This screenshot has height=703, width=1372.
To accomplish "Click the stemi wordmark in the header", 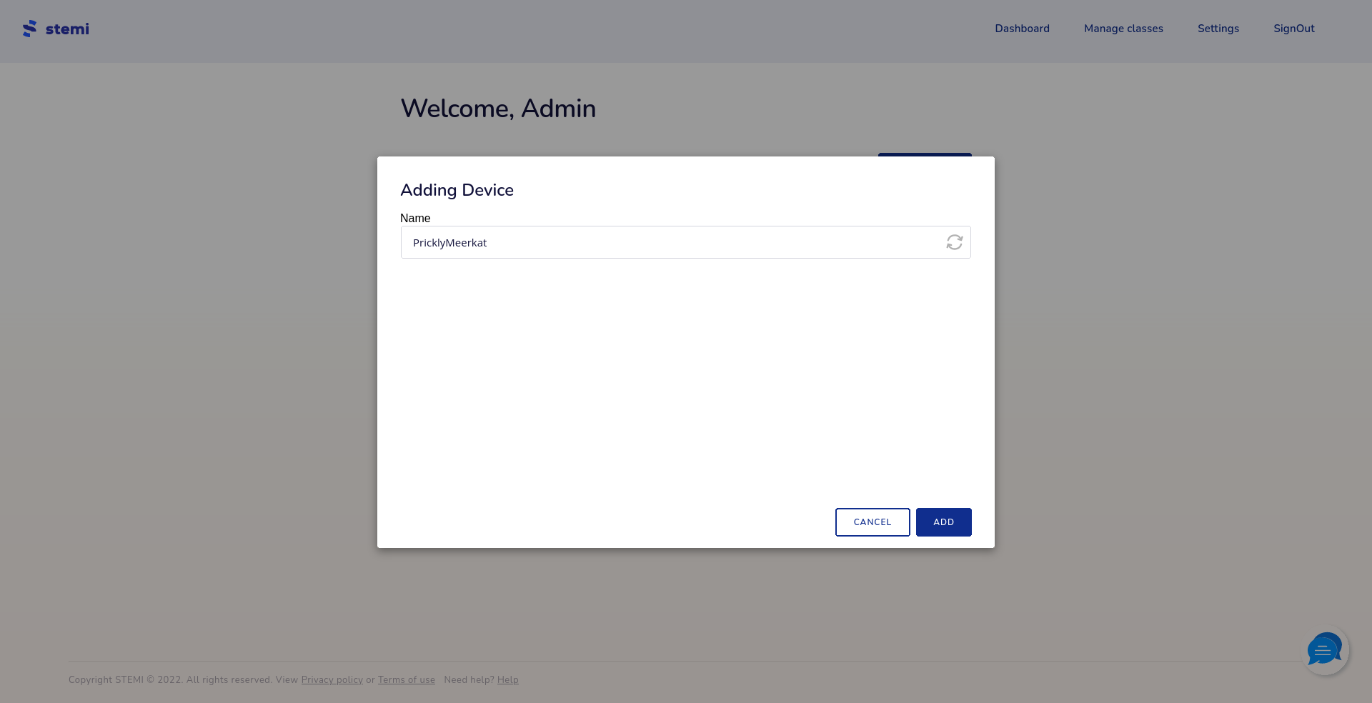I will tap(67, 29).
